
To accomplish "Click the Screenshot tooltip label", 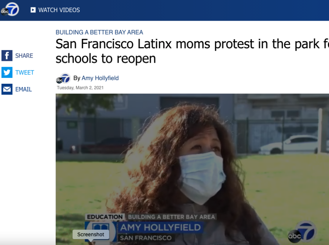I will pos(91,234).
